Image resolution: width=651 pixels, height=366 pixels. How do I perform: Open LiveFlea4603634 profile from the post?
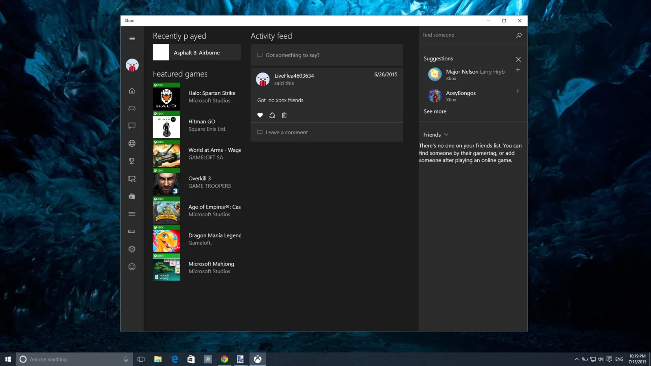point(294,76)
